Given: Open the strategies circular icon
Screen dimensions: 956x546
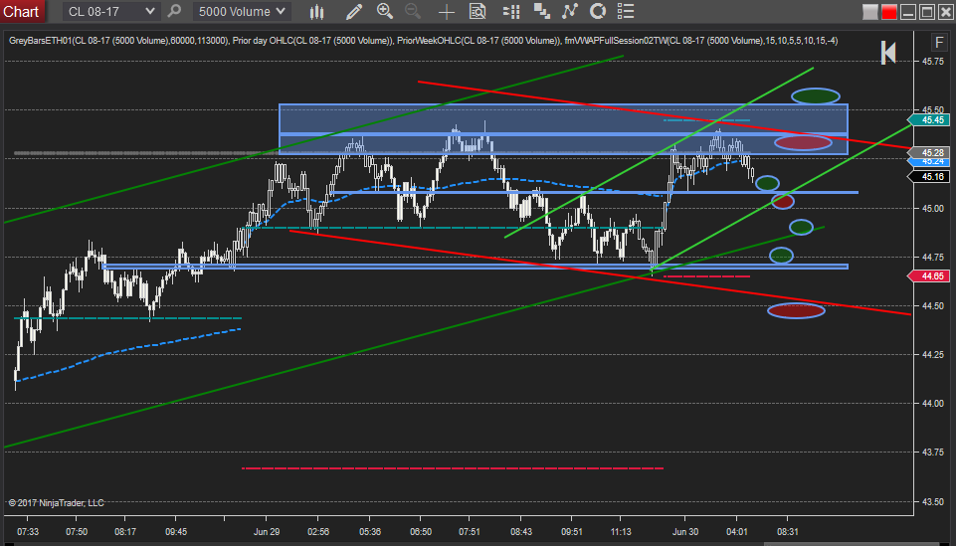Looking at the screenshot, I should (x=598, y=11).
